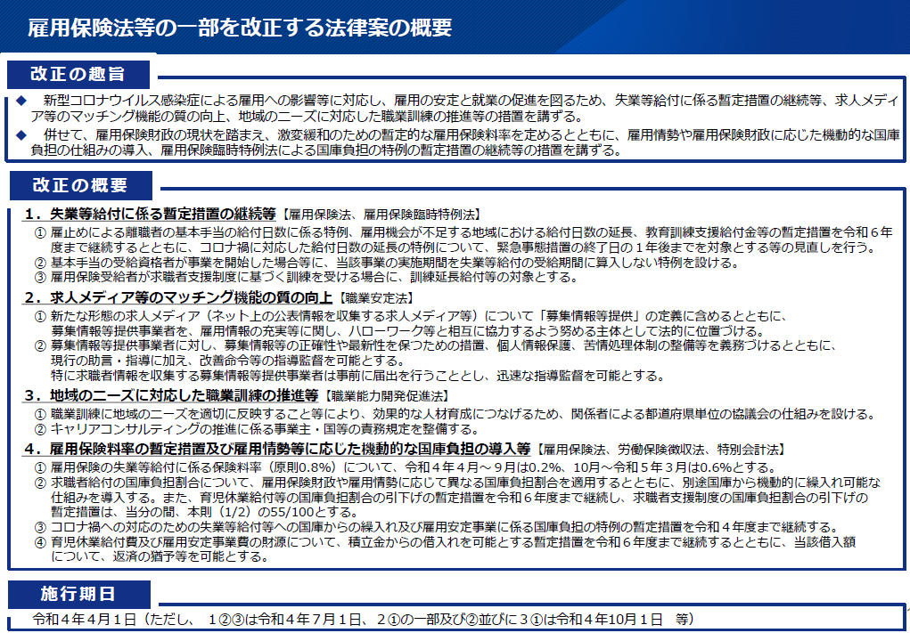Click the bracket note 【職業安定法】
The height and width of the screenshot is (633, 910).
(x=376, y=298)
